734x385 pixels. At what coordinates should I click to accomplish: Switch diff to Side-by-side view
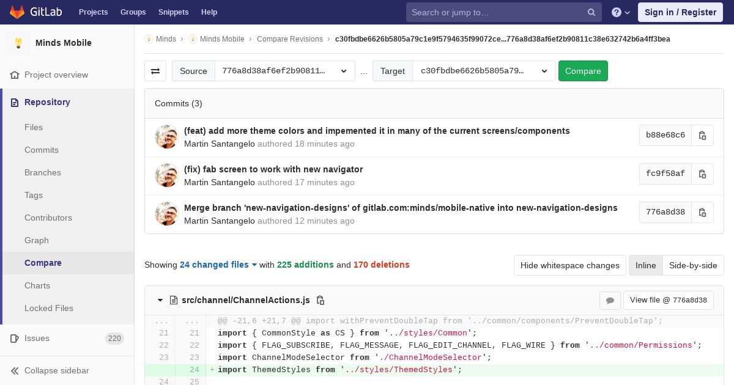coord(692,265)
